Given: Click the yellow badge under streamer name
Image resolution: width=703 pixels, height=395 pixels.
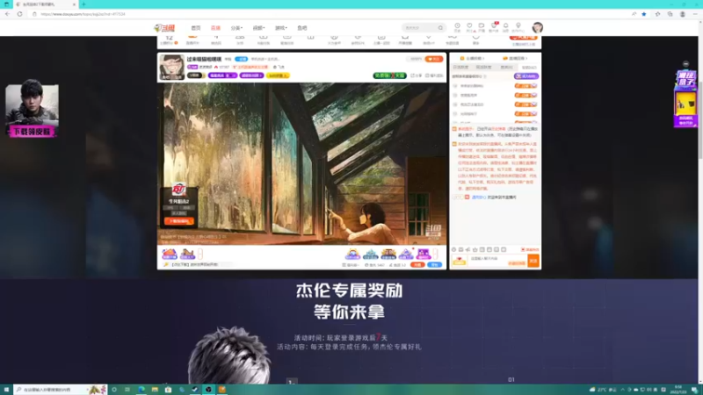Looking at the screenshot, I should (278, 75).
